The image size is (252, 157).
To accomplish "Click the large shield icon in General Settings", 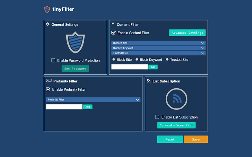I will 75,42.
